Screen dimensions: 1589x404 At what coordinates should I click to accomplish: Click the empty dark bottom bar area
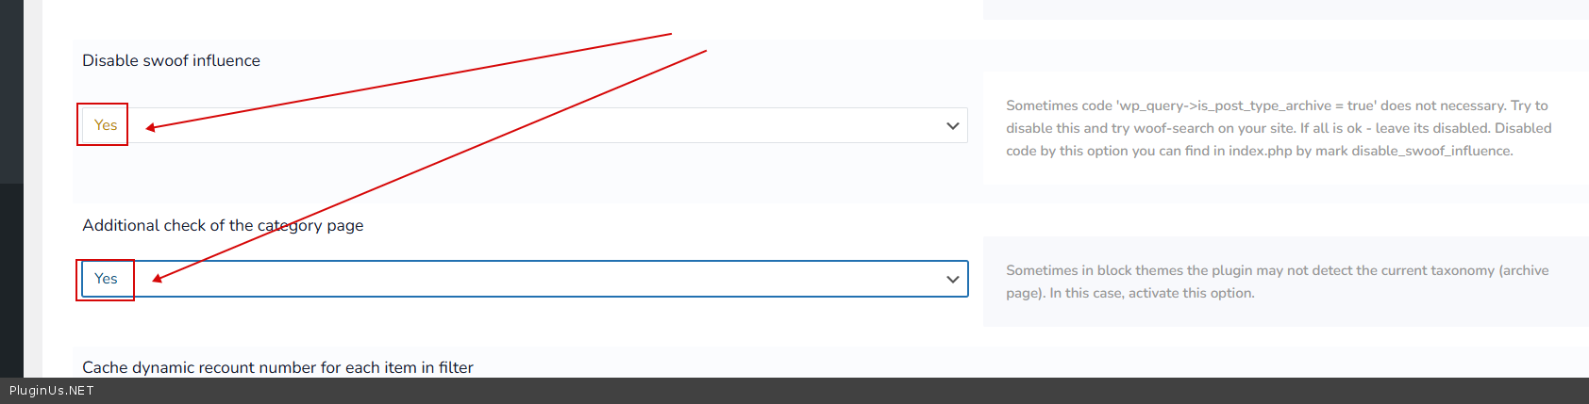[x=840, y=391]
